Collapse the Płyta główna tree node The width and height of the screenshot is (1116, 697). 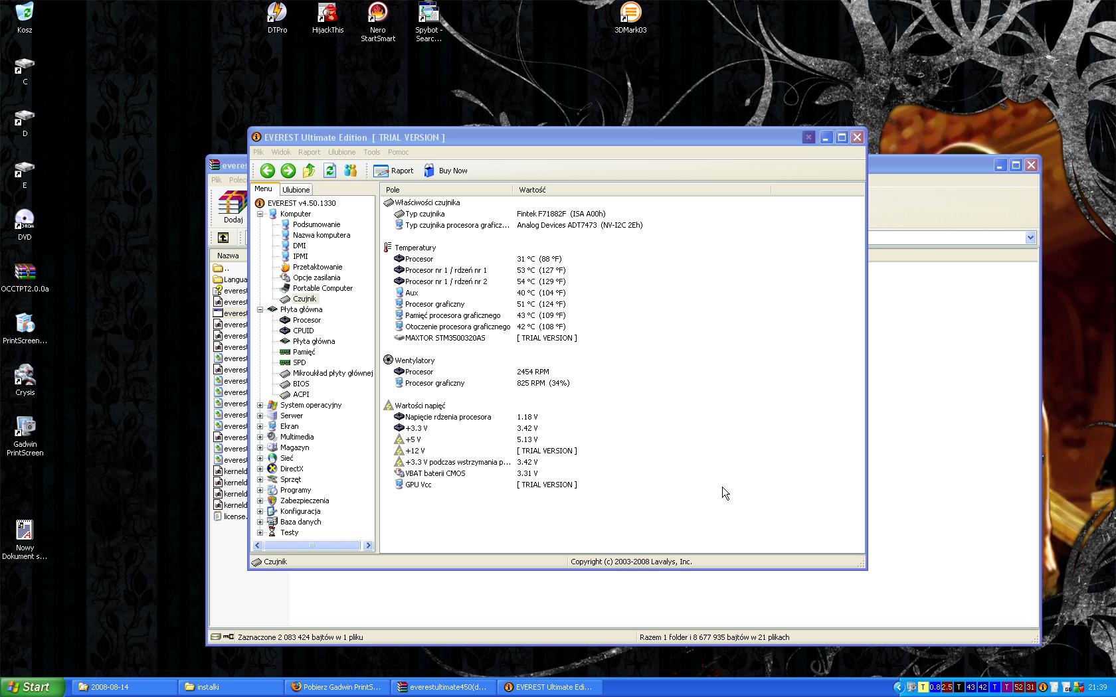coord(260,309)
